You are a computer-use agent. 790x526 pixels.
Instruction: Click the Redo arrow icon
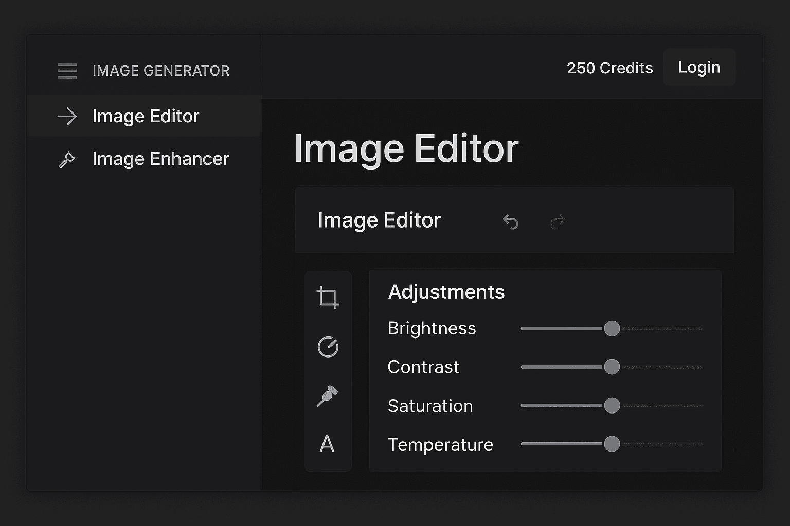(x=557, y=220)
